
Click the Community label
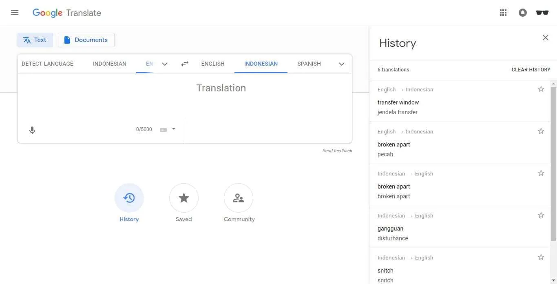tap(239, 219)
